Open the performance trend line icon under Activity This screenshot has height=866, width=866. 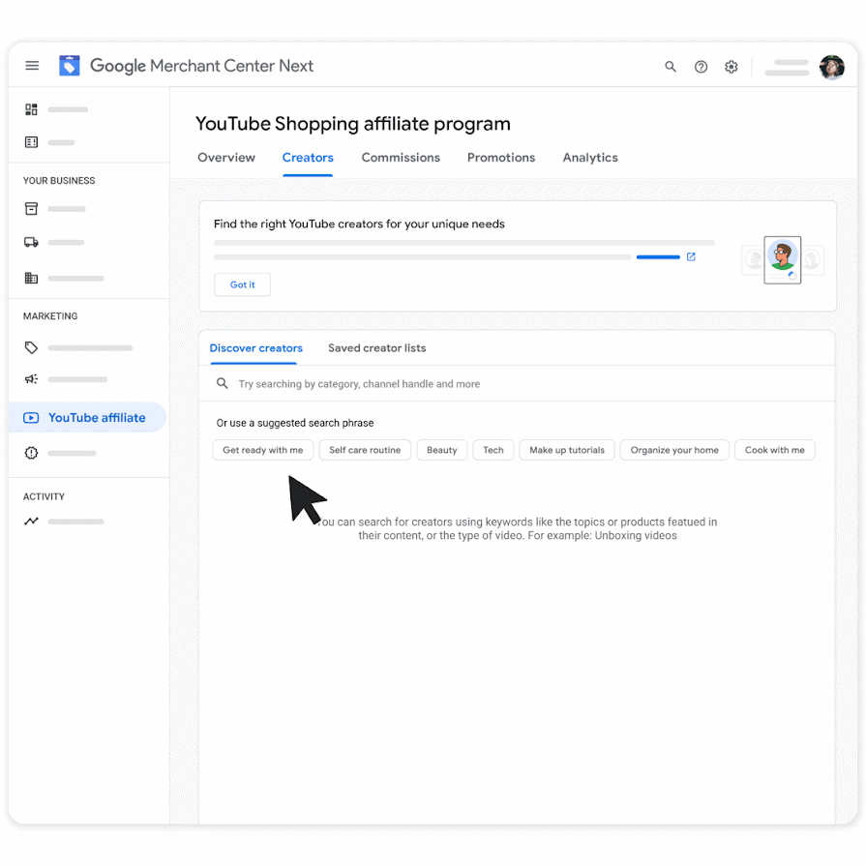coord(32,522)
